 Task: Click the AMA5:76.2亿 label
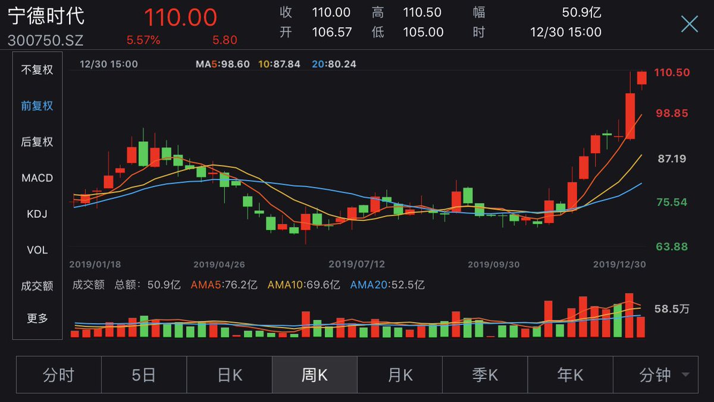(224, 285)
